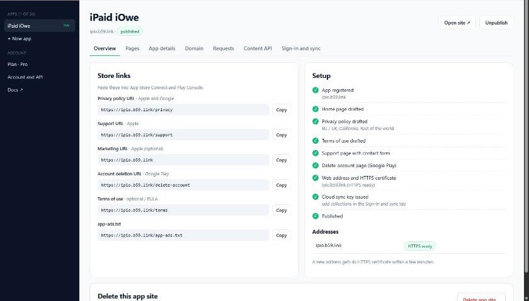
Task: Click the check icon beside Support page with contact form
Action: point(316,153)
